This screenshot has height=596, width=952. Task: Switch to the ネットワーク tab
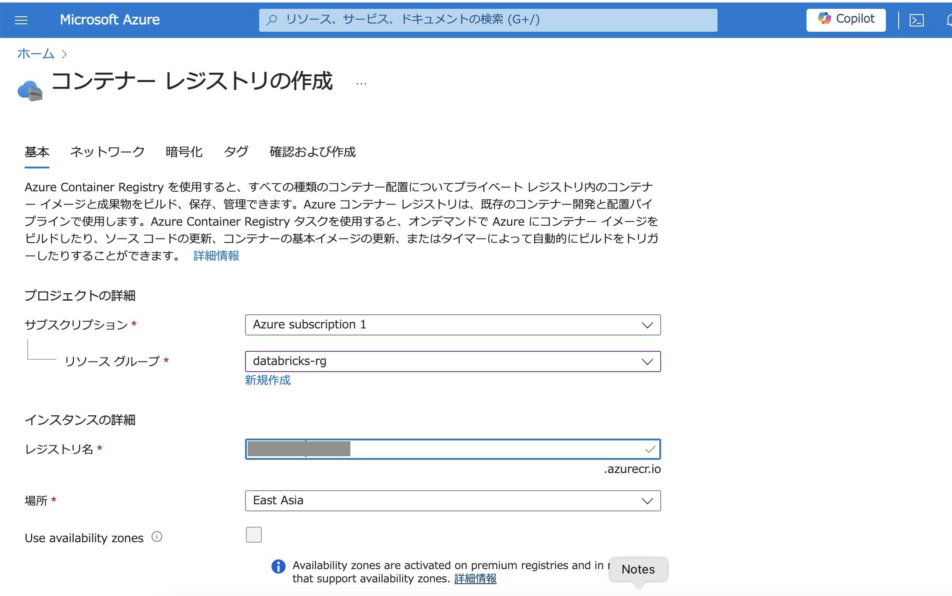(107, 152)
